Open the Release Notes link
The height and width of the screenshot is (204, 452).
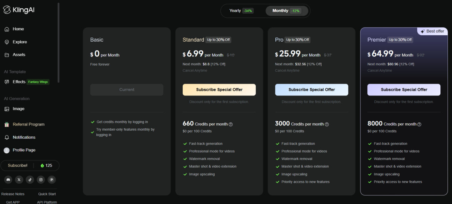point(13,194)
